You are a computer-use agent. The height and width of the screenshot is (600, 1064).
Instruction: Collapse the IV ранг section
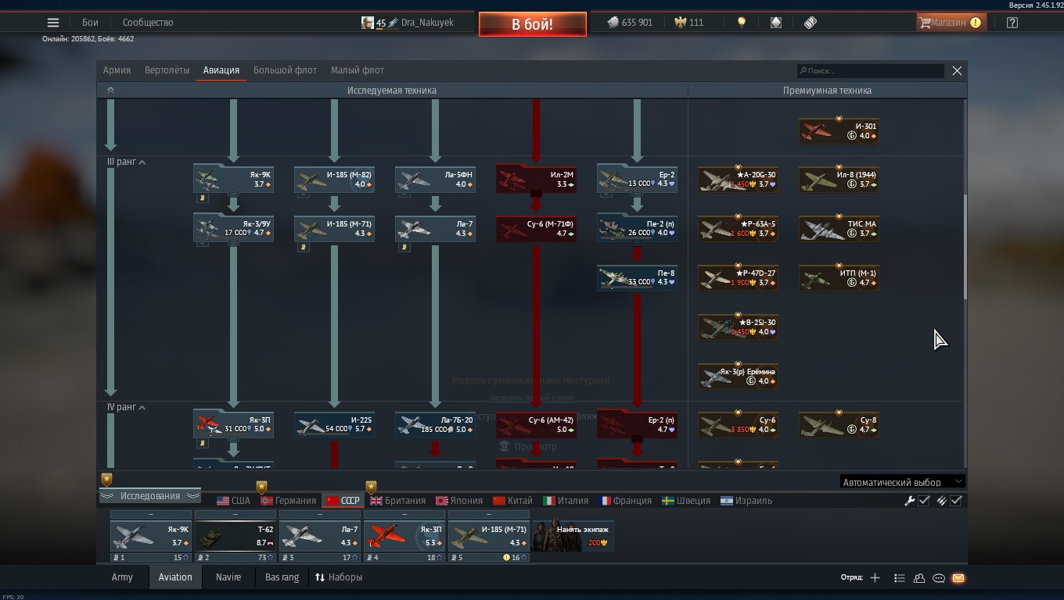click(127, 407)
